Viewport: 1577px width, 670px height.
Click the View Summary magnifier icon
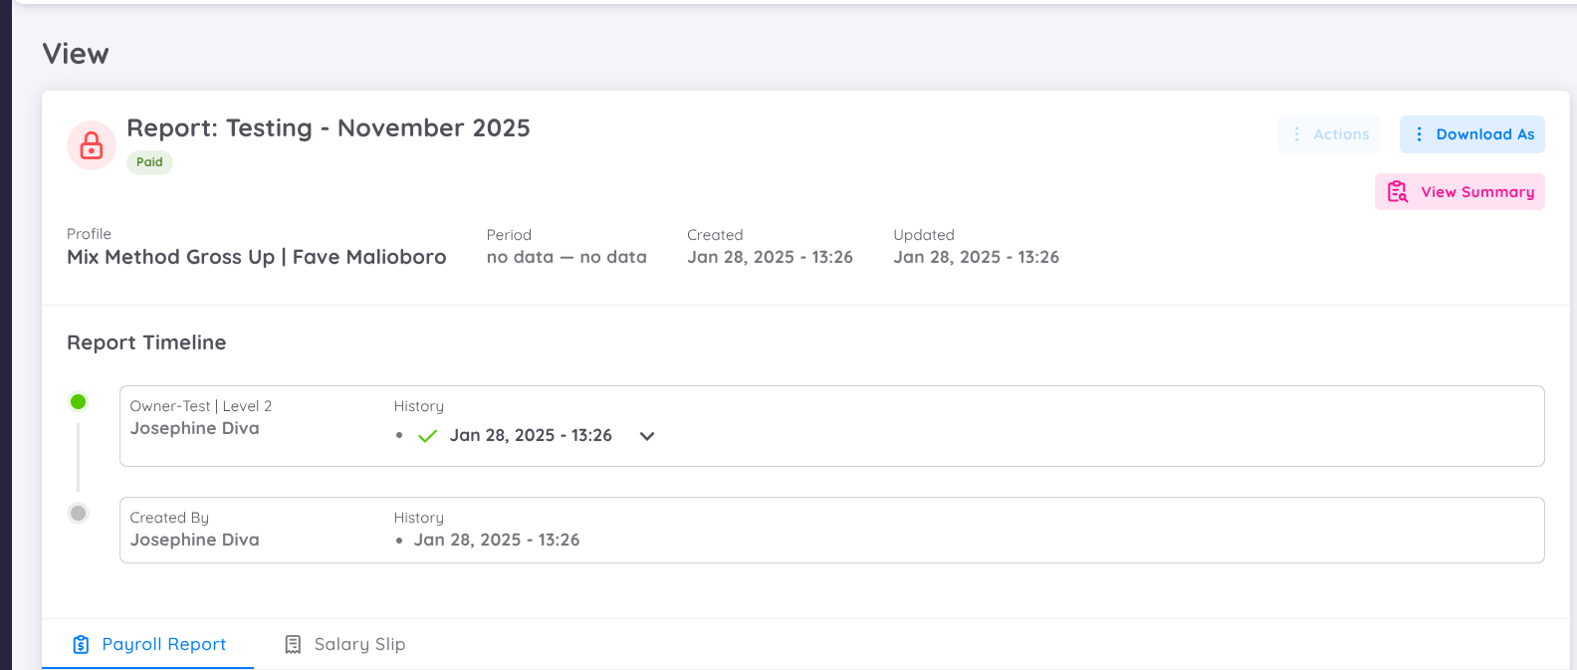[1398, 191]
